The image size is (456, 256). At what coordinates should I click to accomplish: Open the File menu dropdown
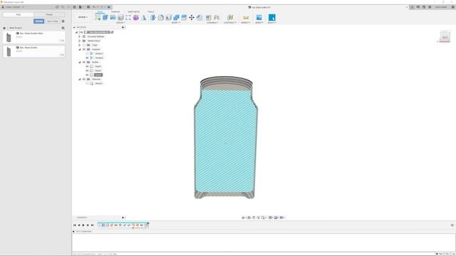click(x=81, y=7)
